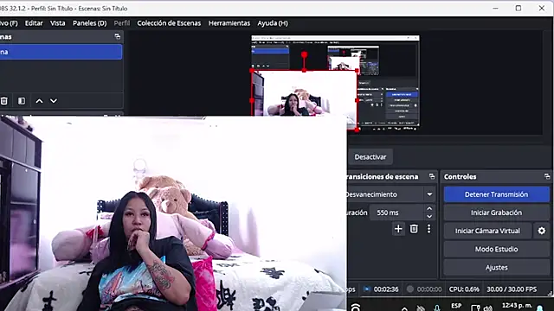The height and width of the screenshot is (311, 554).
Task: Open the Vista menu
Action: point(58,23)
